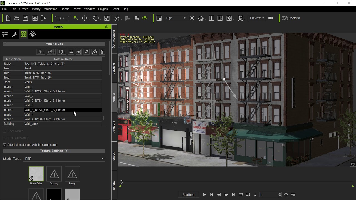Screen dimensions: 356x200
Task: Open the Render menu
Action: (65, 9)
